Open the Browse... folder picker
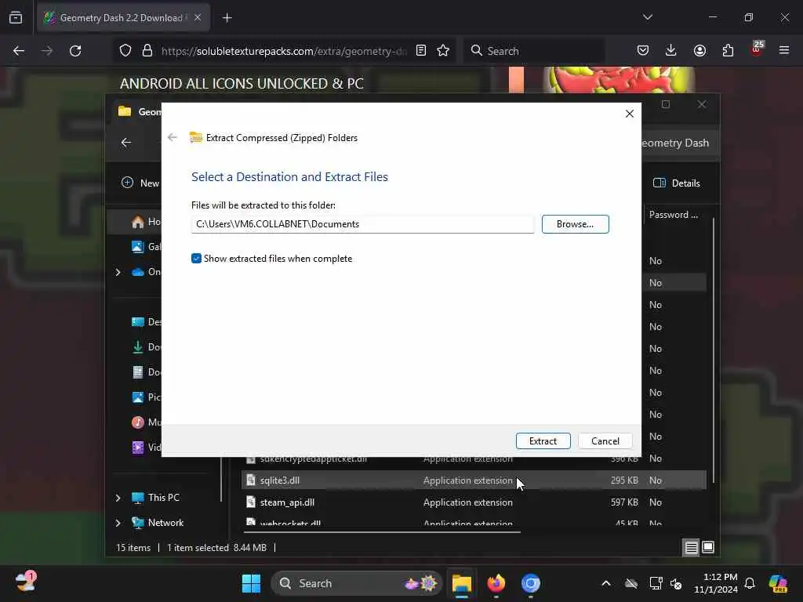Image resolution: width=803 pixels, height=602 pixels. click(575, 224)
